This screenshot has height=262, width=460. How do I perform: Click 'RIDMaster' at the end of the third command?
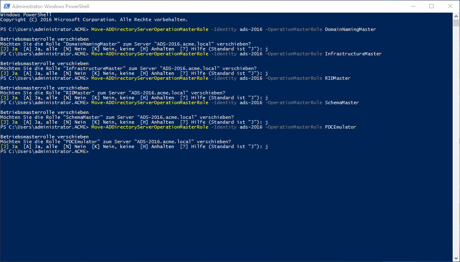(x=338, y=78)
